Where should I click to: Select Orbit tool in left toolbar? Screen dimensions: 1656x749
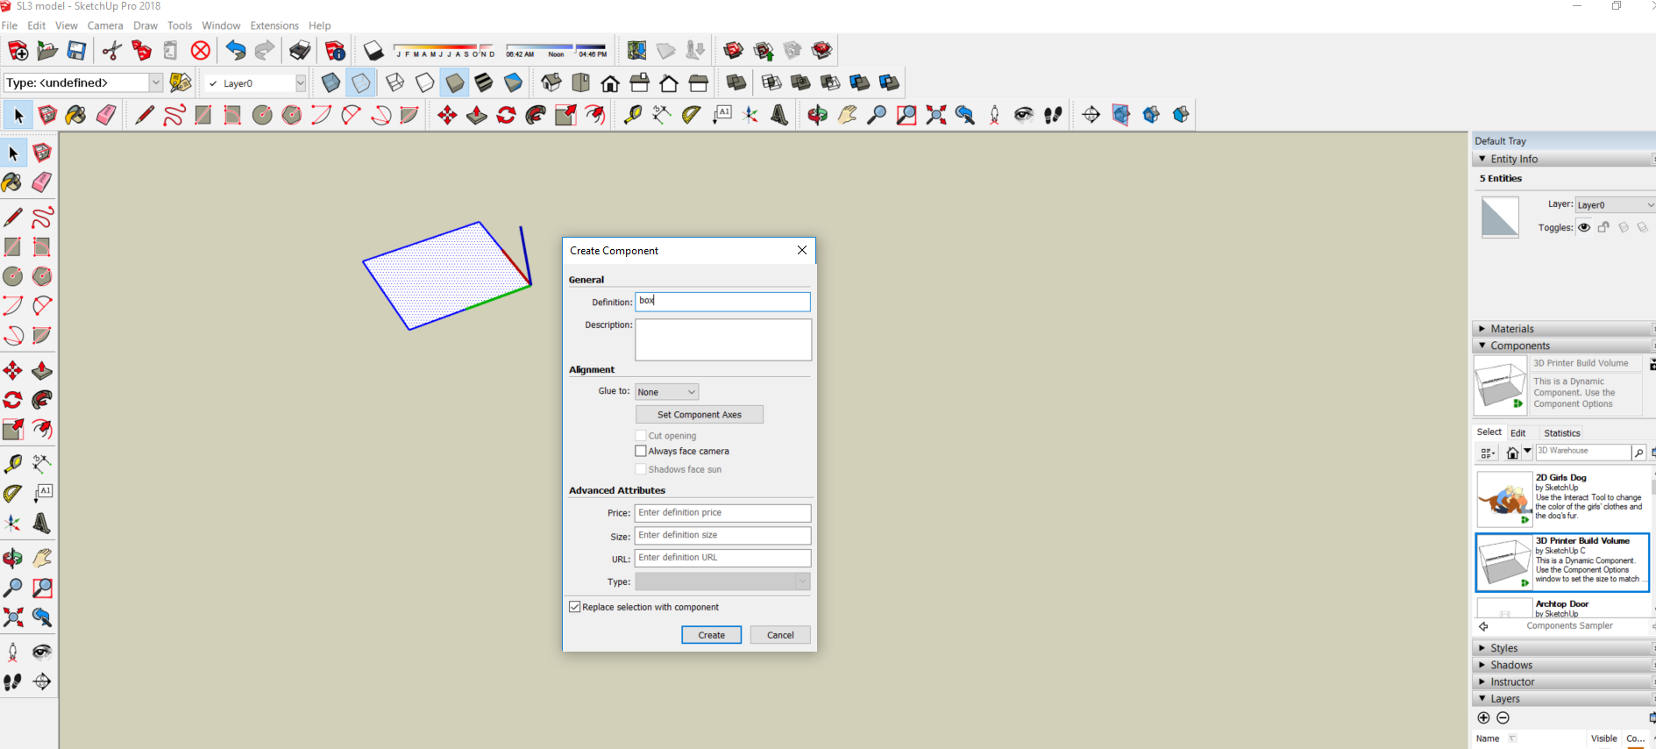pyautogui.click(x=12, y=558)
